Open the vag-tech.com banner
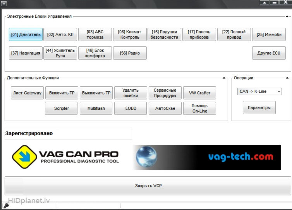This screenshot has width=292, height=210. (x=206, y=157)
